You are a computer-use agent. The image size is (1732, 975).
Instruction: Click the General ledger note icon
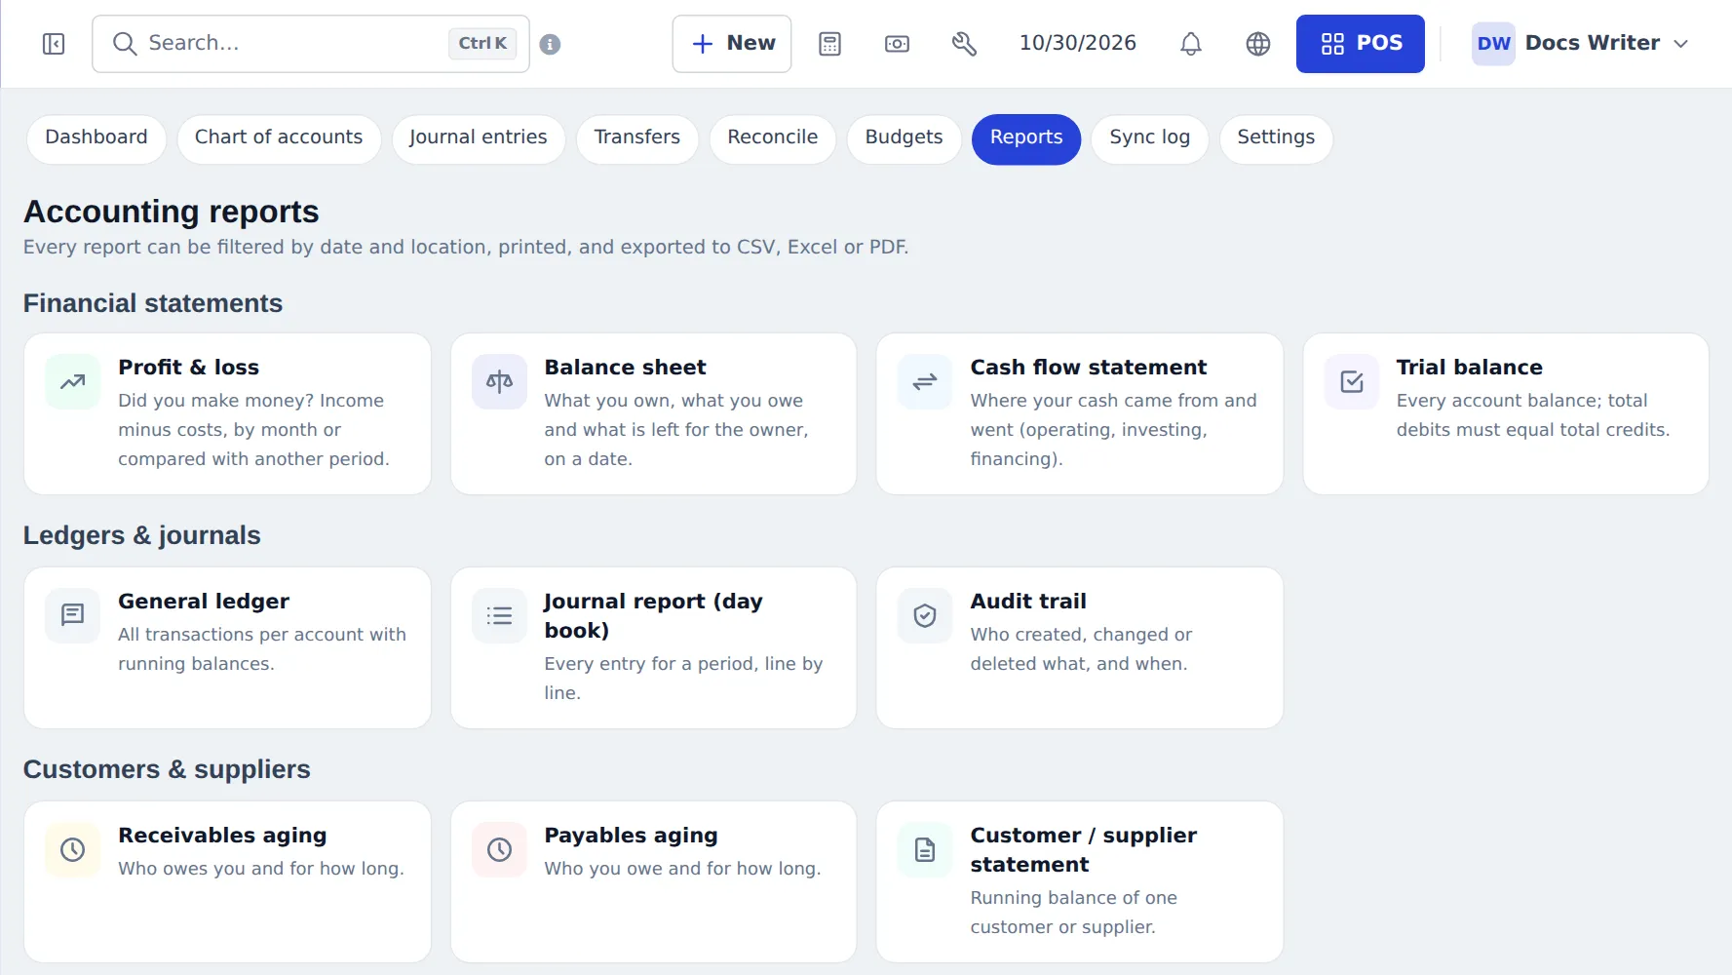point(72,615)
